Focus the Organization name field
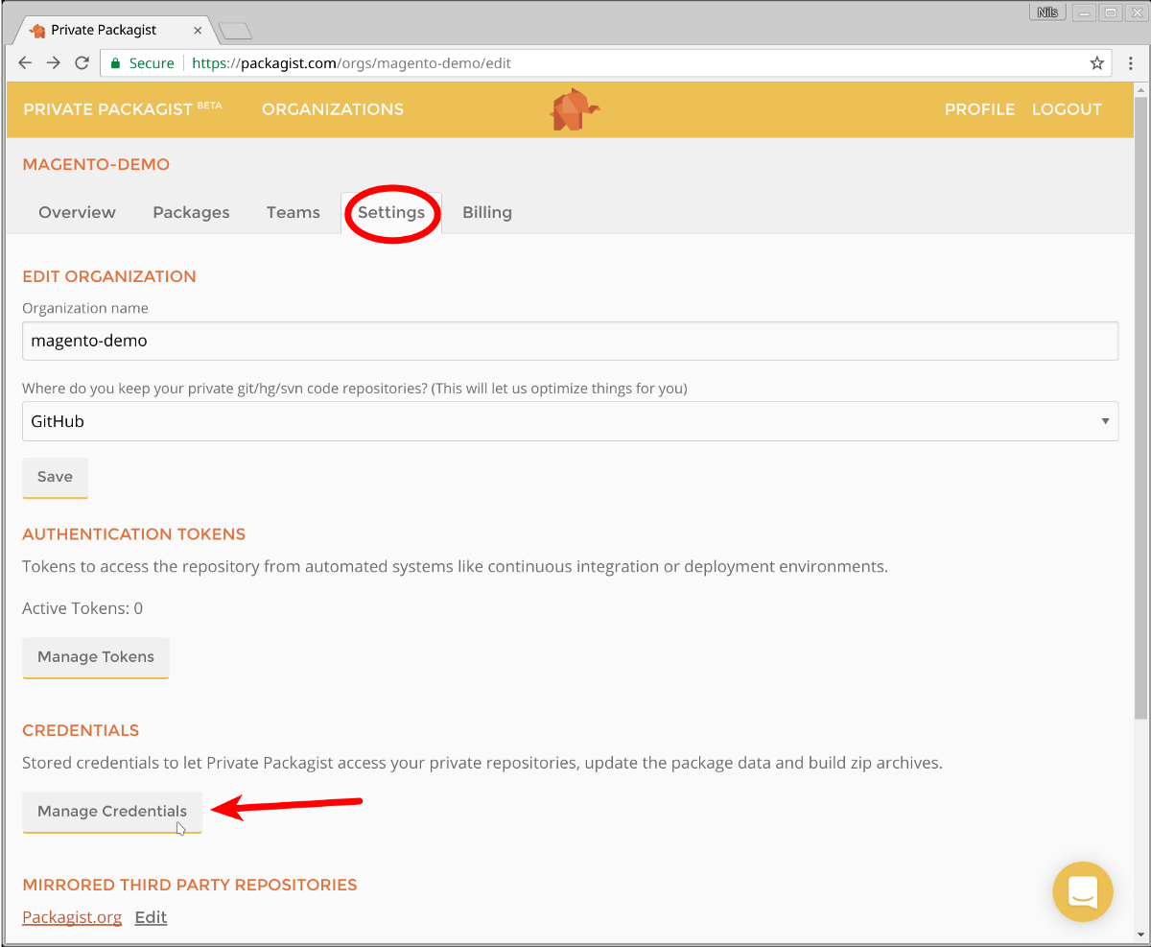Image resolution: width=1151 pixels, height=947 pixels. coord(570,341)
